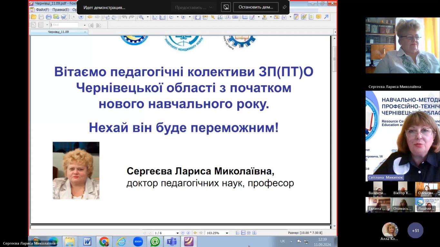Toggle the share-control pointer icon in sharing bar

click(x=226, y=7)
